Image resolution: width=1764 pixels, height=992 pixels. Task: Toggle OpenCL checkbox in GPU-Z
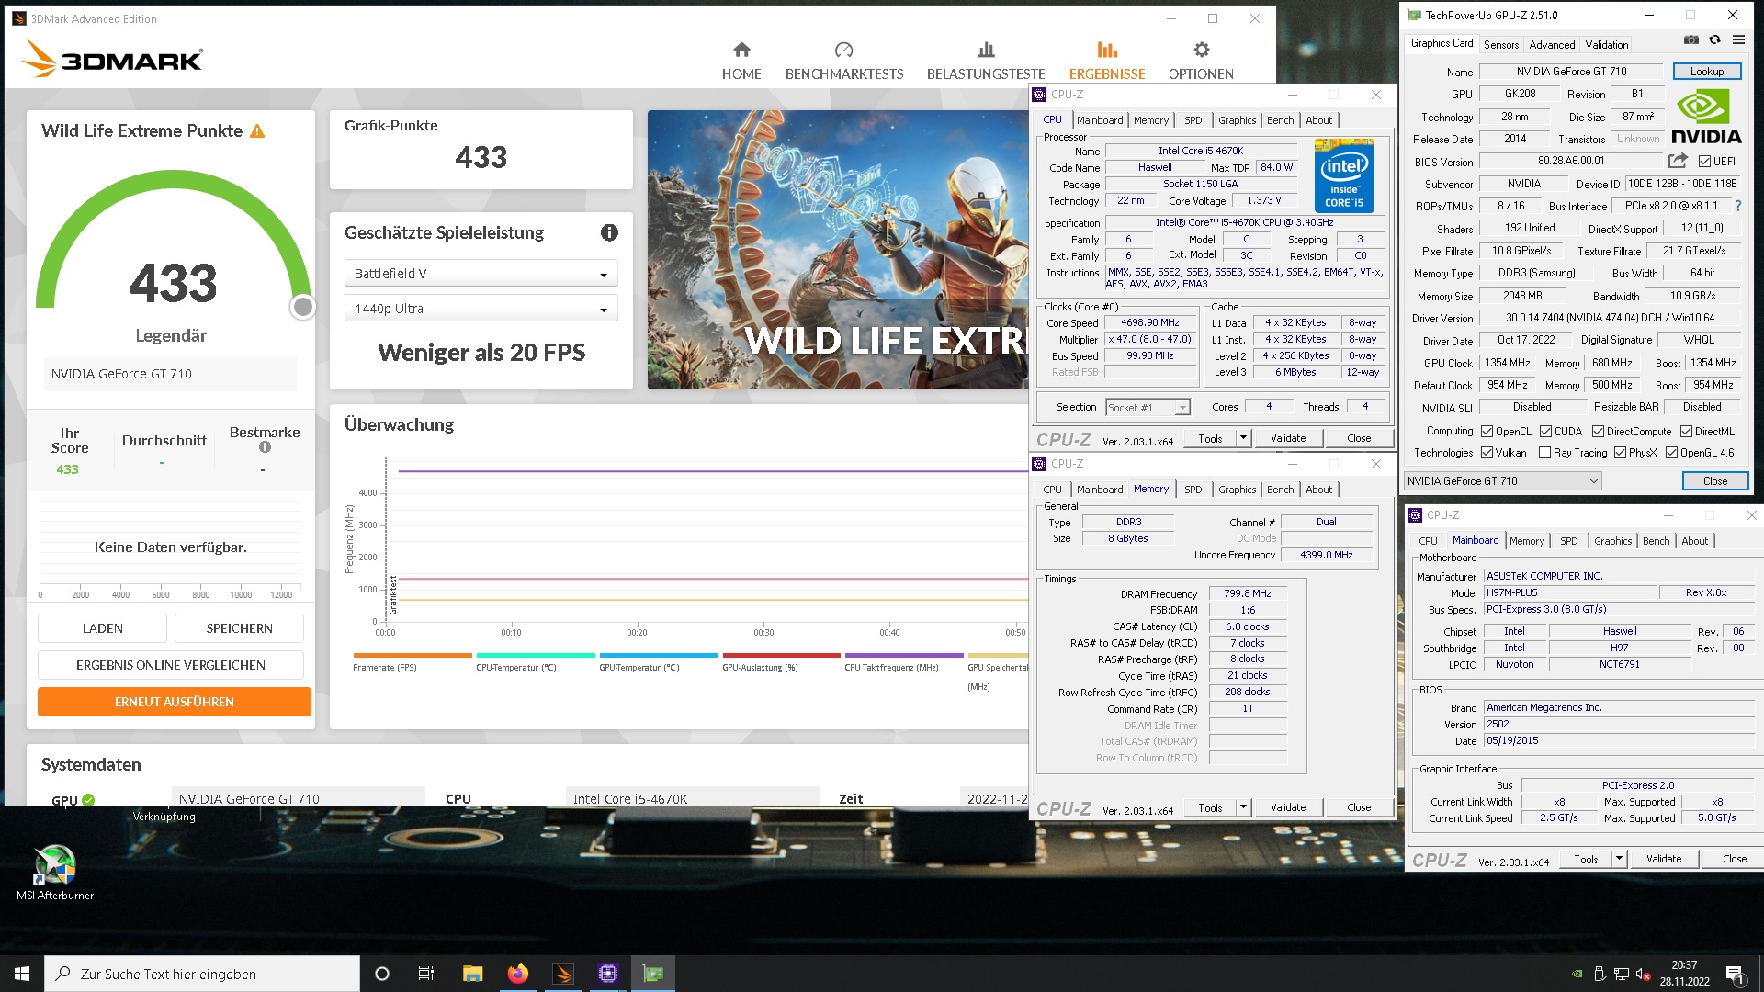1487,432
